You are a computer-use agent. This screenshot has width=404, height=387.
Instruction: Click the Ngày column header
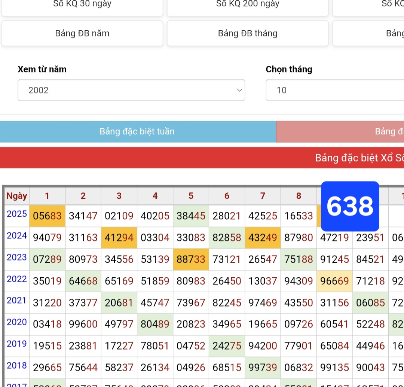(x=17, y=196)
